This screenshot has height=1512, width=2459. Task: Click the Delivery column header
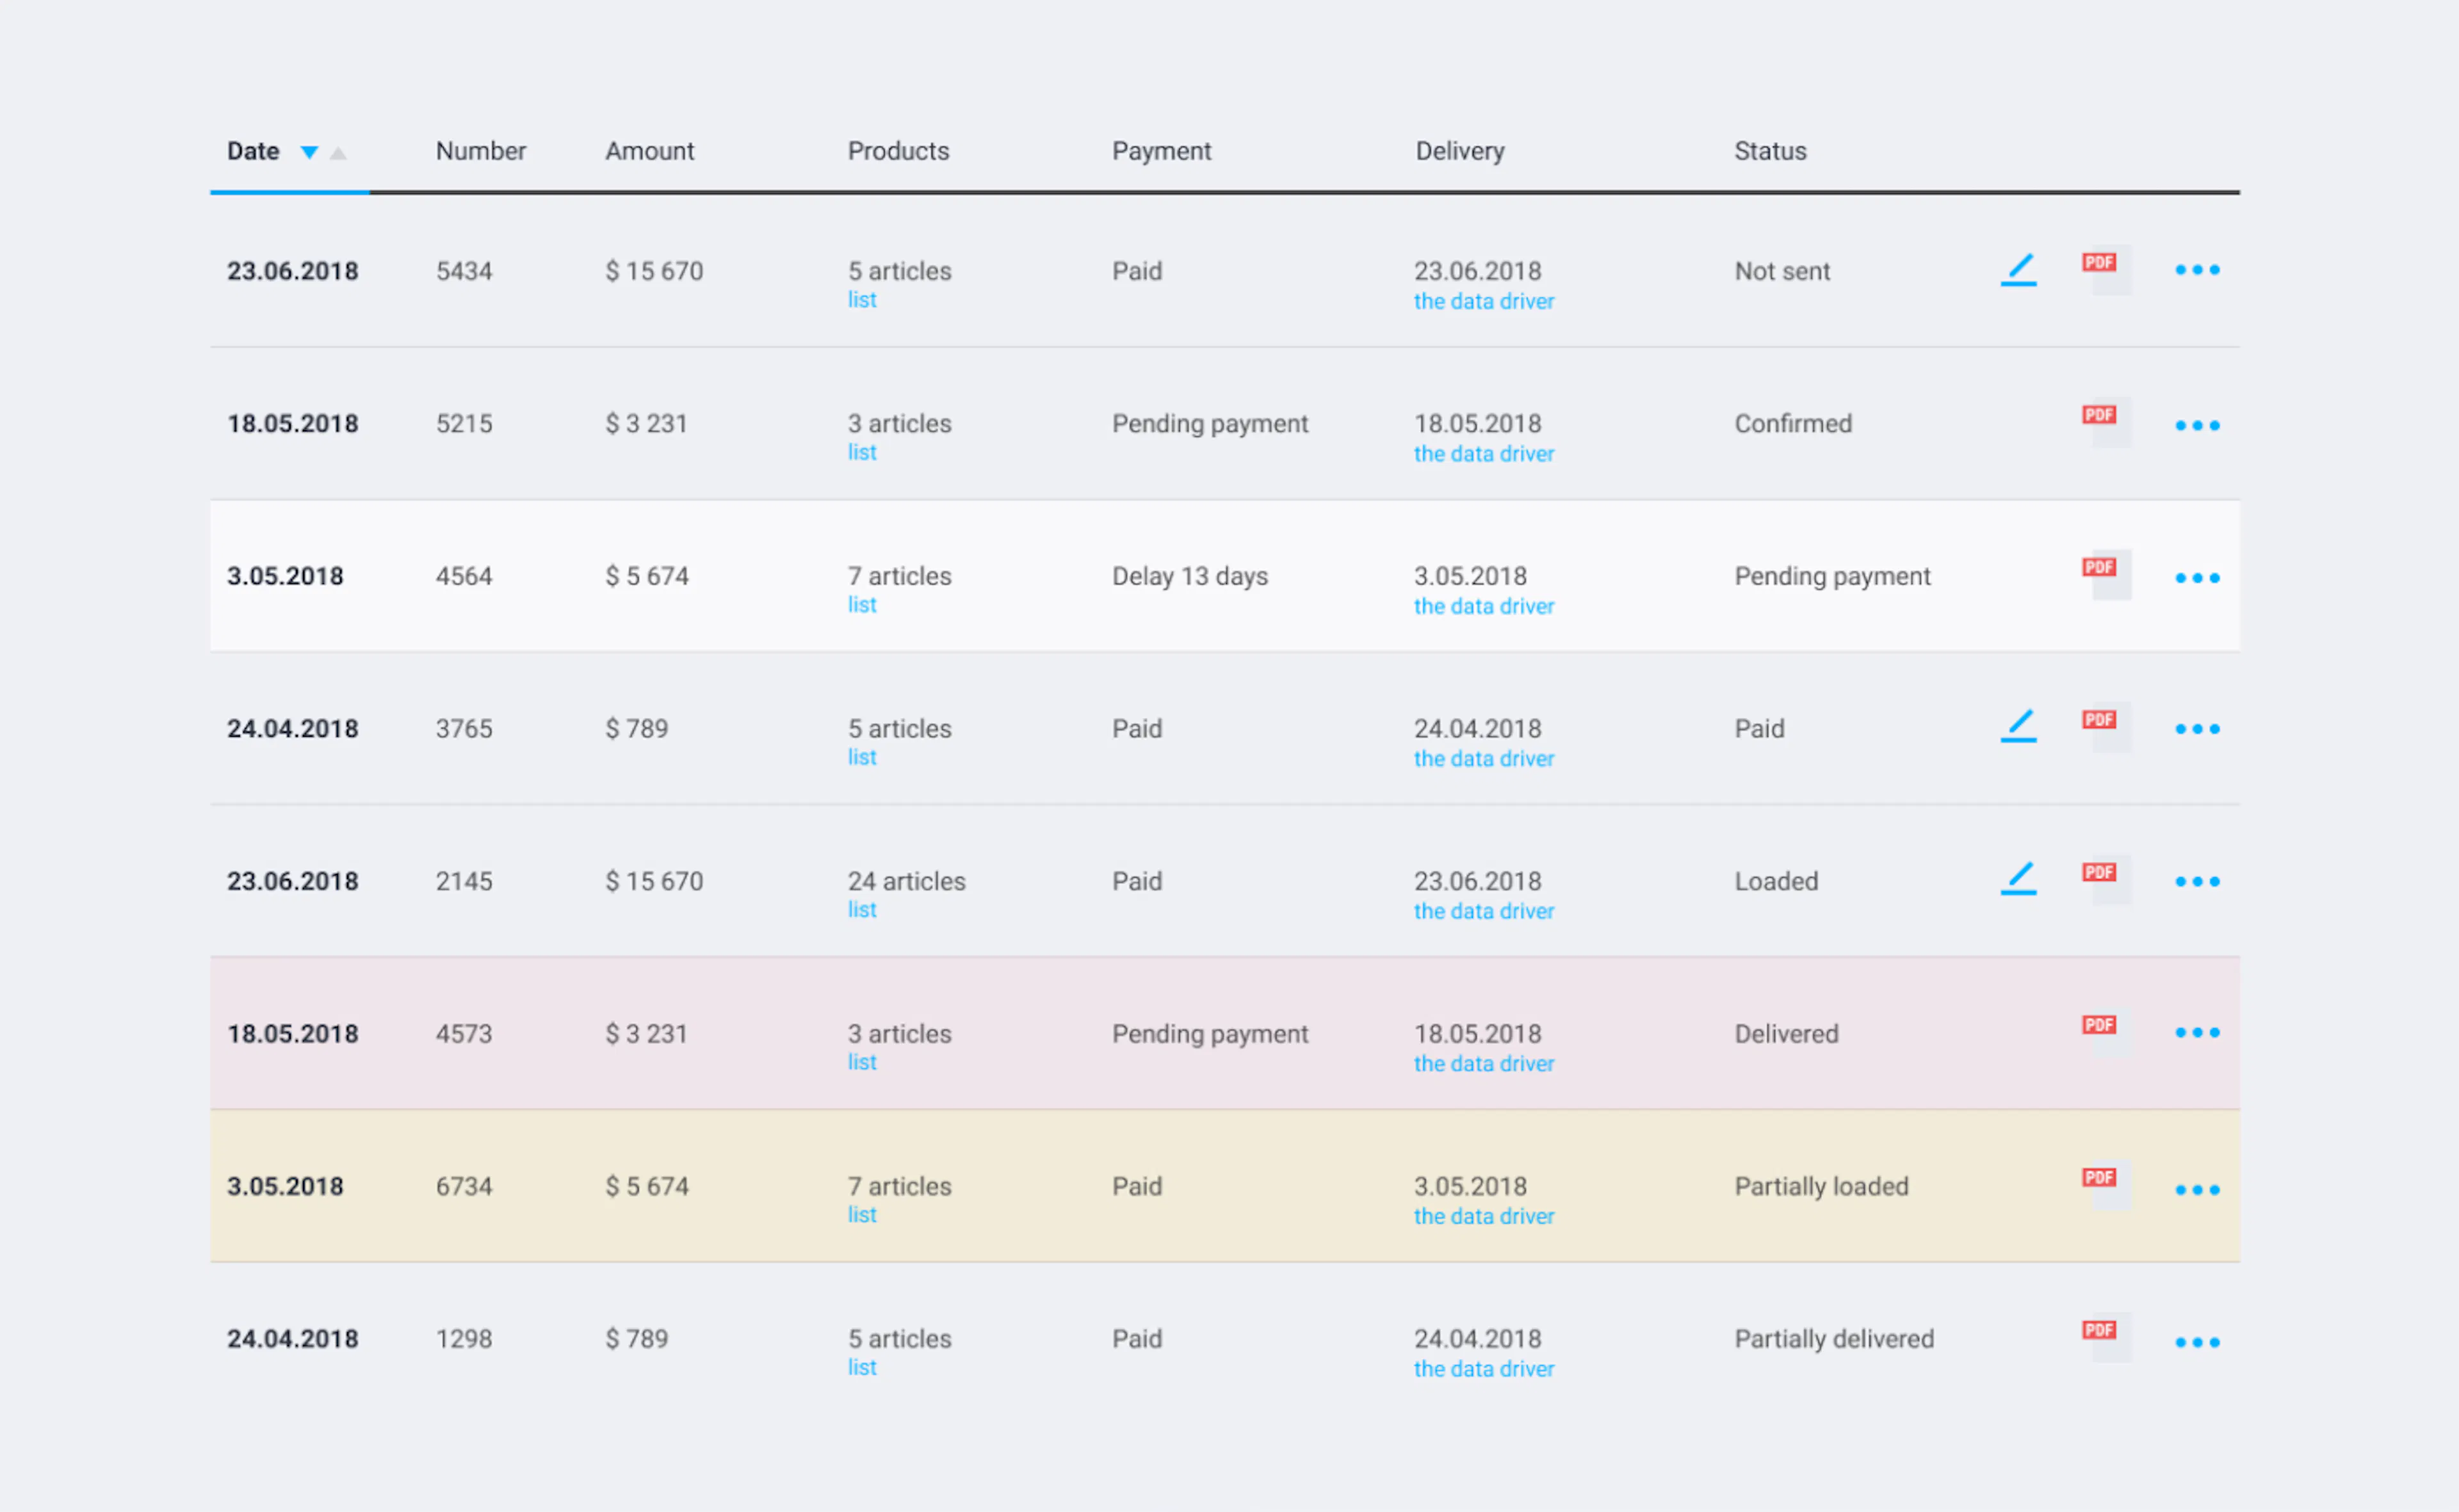[1459, 151]
